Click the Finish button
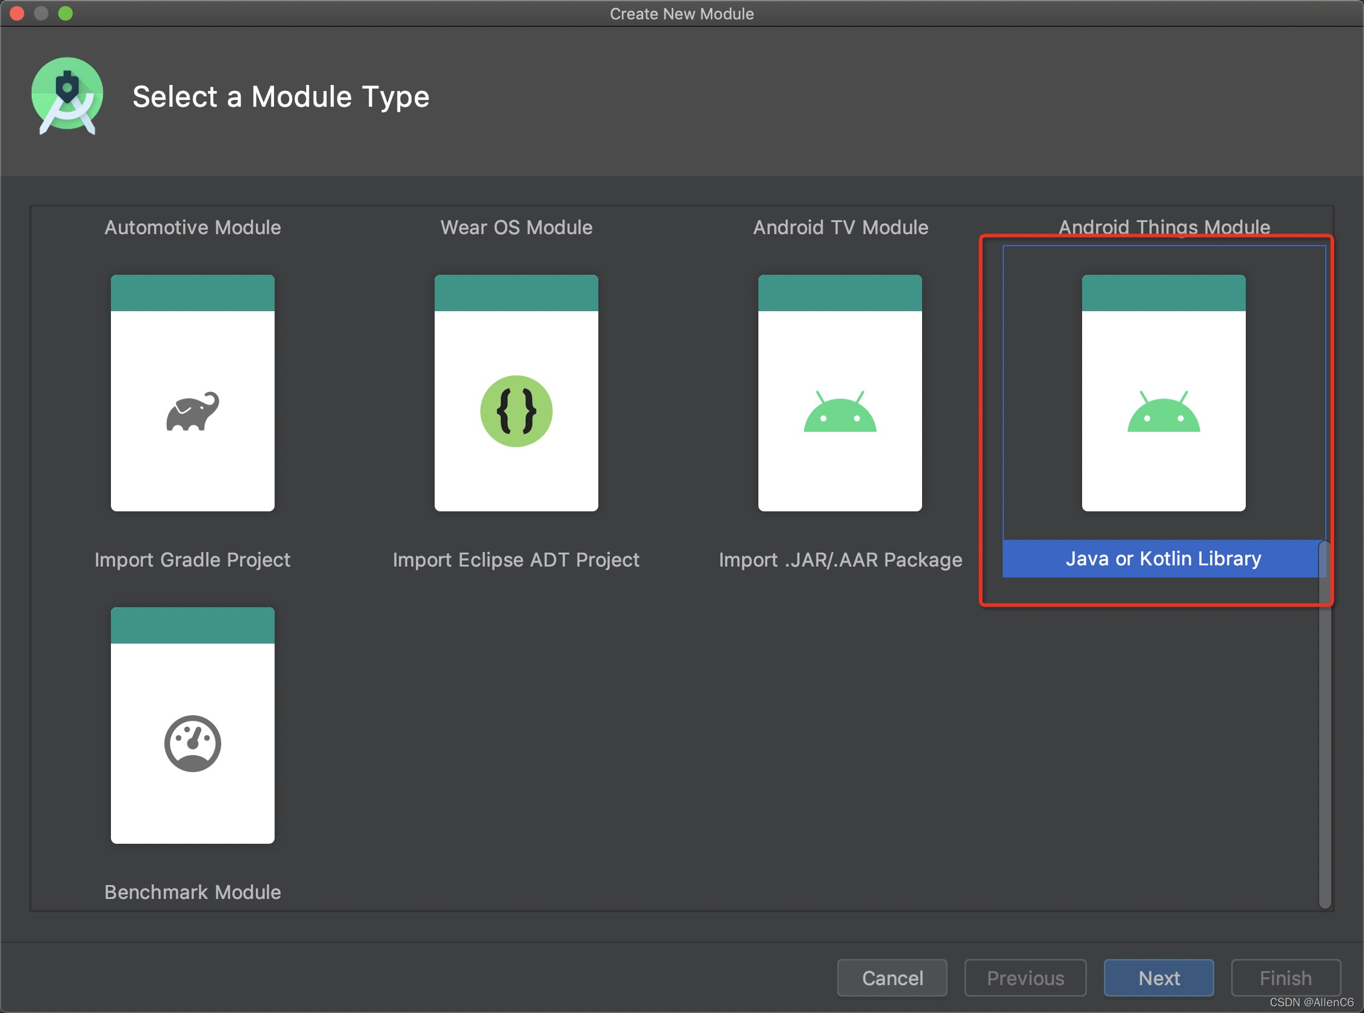Image resolution: width=1364 pixels, height=1013 pixels. (1286, 978)
